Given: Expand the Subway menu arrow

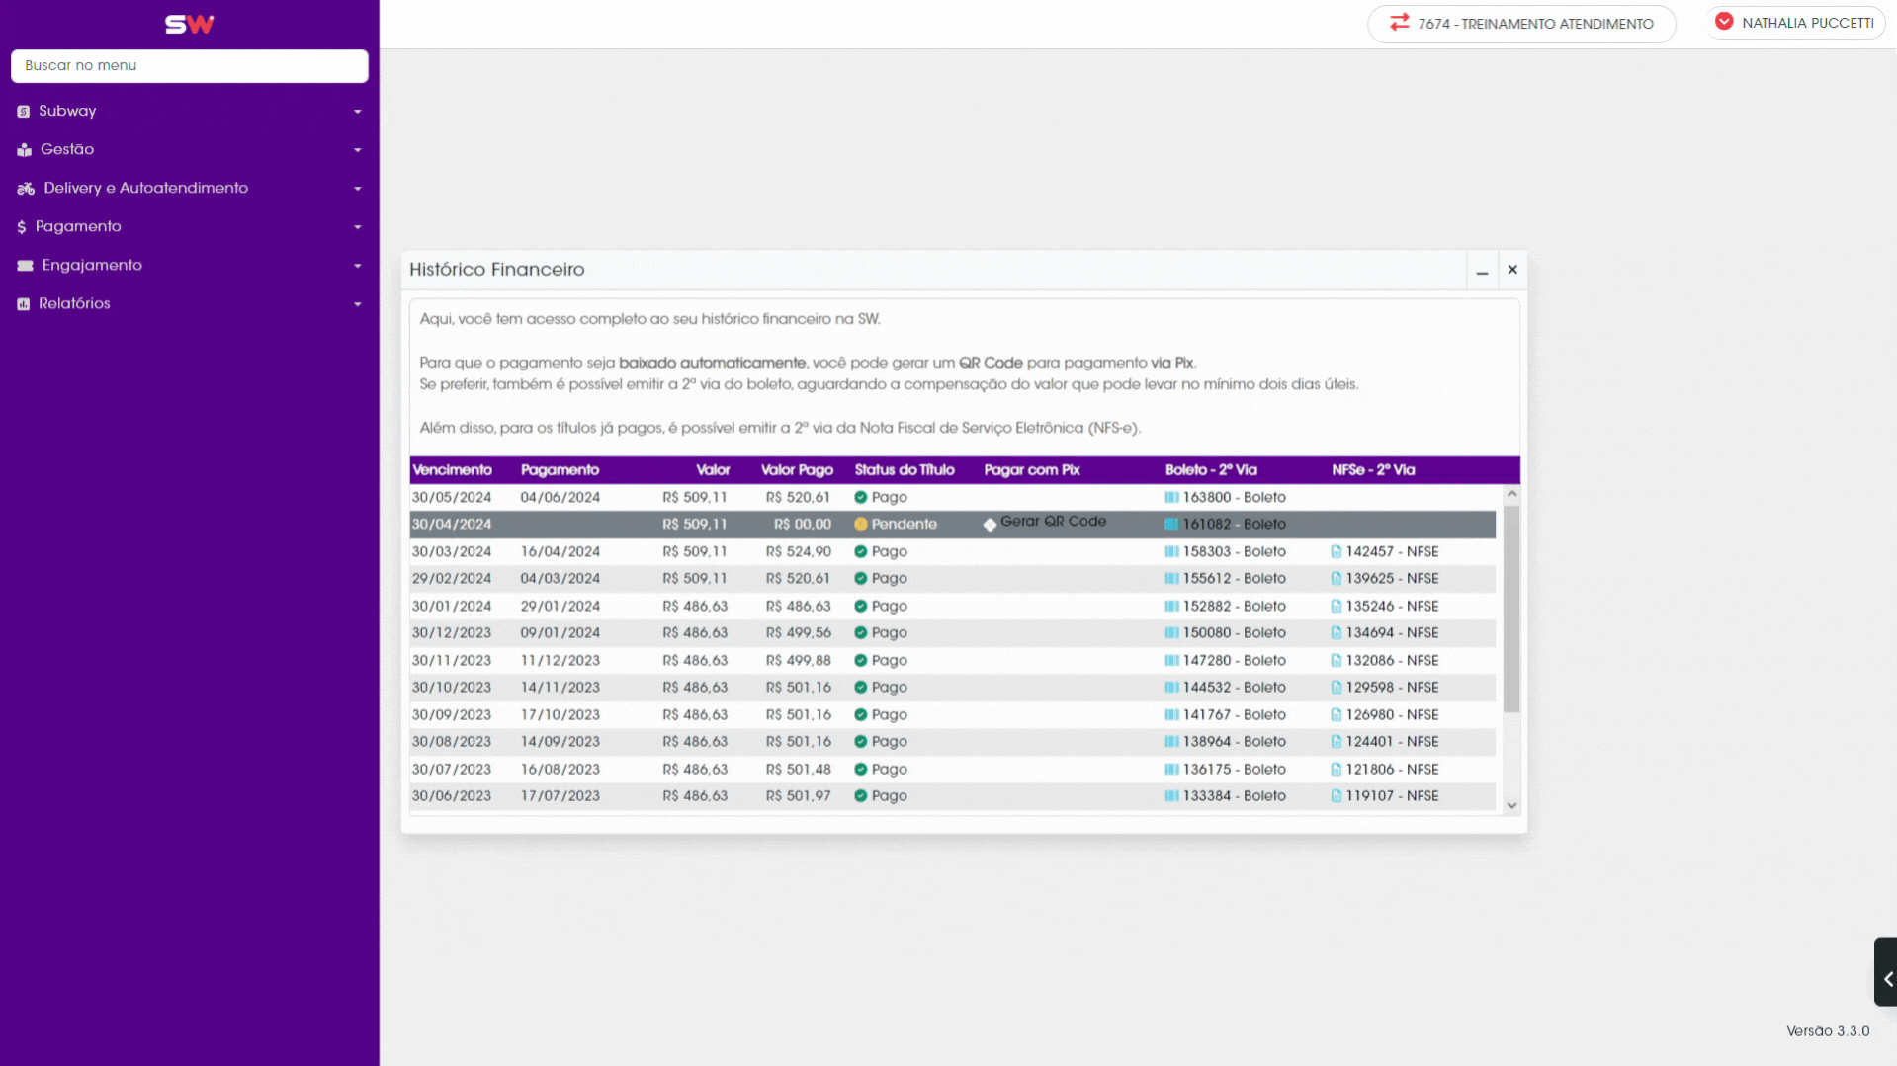Looking at the screenshot, I should [358, 112].
